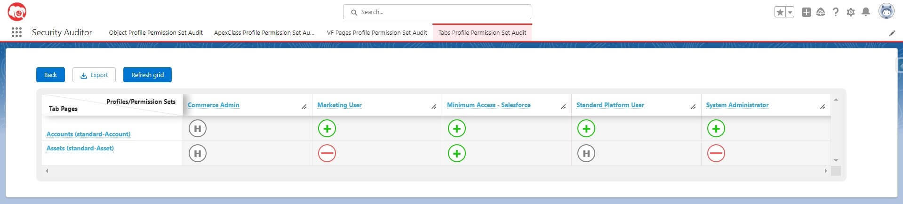Click the Back button
Screen dimensions: 903x204
pos(50,75)
